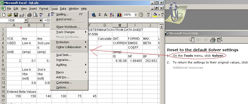
Task: Select column H header
Action: 120,25
